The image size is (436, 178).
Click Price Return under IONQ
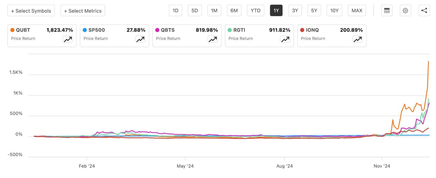point(313,38)
